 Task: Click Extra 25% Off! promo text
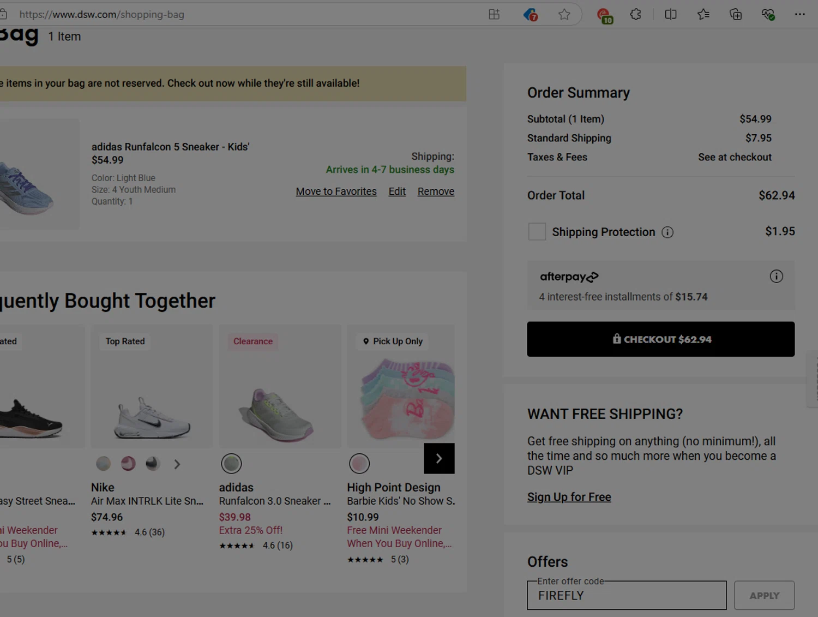[x=251, y=530]
